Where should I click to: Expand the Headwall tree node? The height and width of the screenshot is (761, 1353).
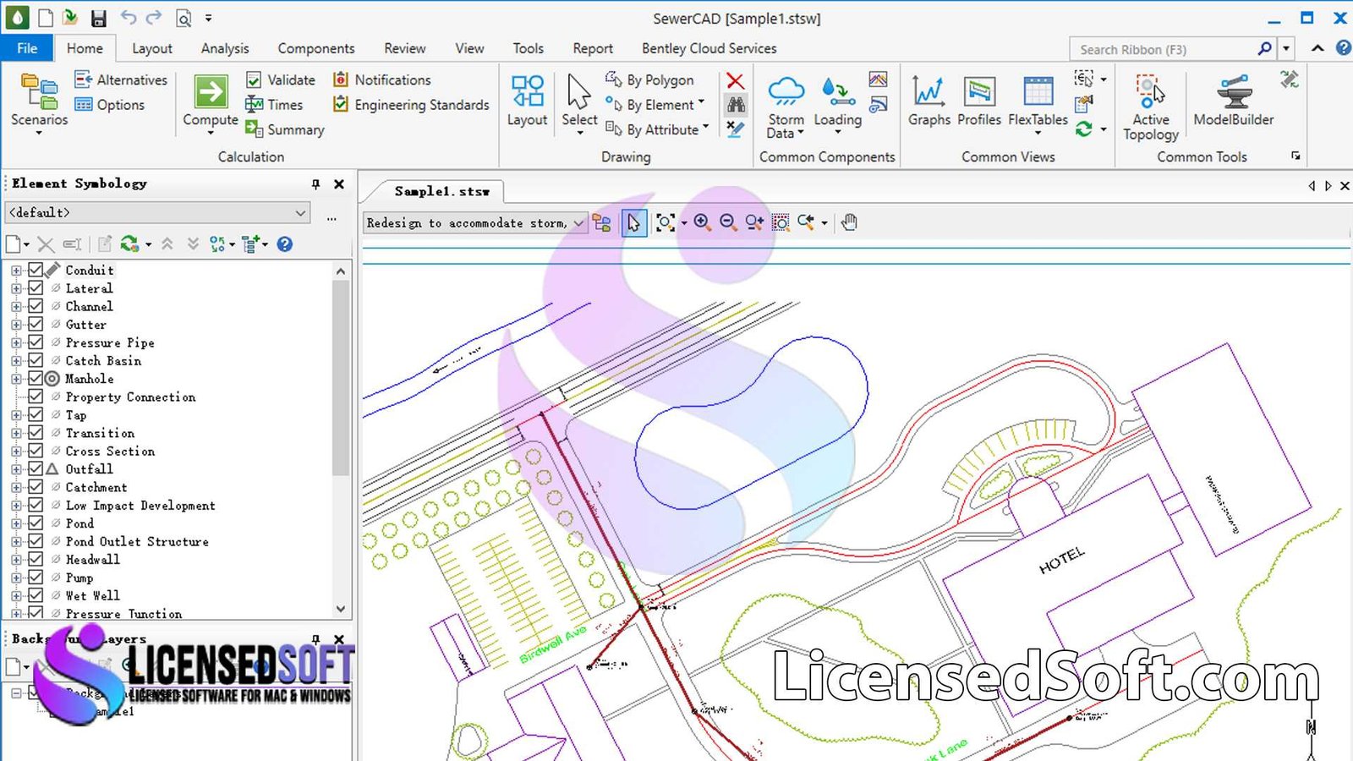point(16,560)
